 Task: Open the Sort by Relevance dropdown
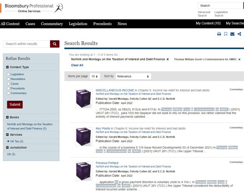(133, 76)
